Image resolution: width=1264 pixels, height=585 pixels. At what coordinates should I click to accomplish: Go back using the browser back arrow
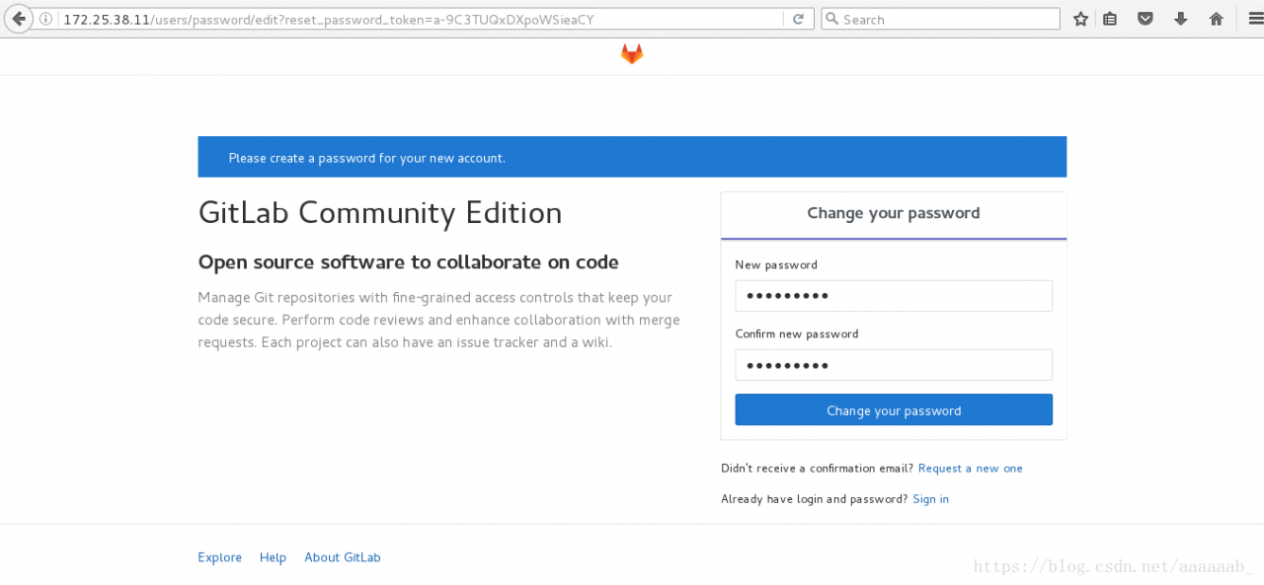click(x=18, y=19)
